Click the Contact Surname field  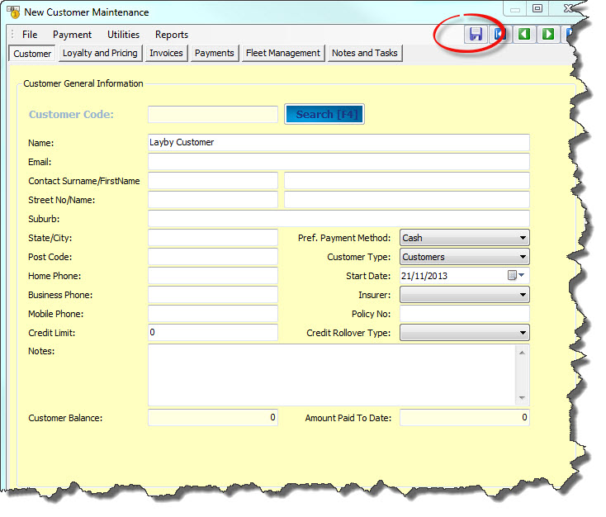click(212, 180)
